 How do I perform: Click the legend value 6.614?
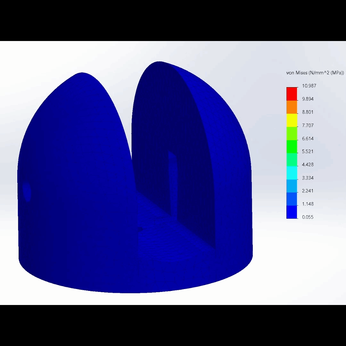pyautogui.click(x=308, y=139)
